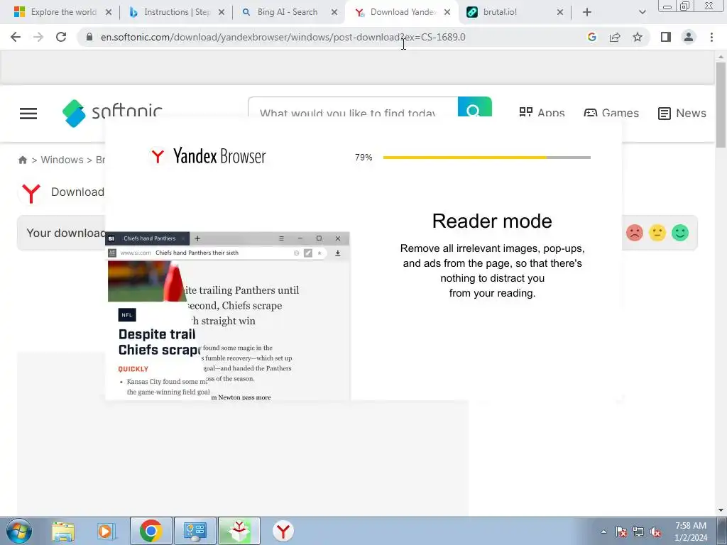Viewport: 727px width, 545px height.
Task: Click the Softonic logo
Action: [x=112, y=113]
